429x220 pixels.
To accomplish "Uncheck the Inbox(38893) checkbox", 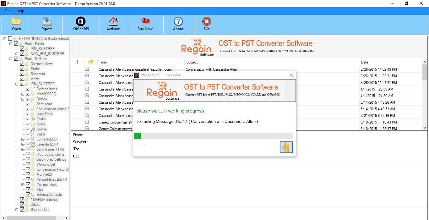I will [x=28, y=94].
